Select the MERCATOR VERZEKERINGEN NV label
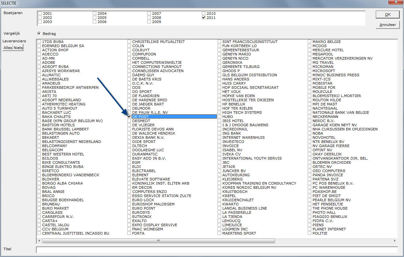Viewport: 404px width, 257px height. (x=343, y=58)
